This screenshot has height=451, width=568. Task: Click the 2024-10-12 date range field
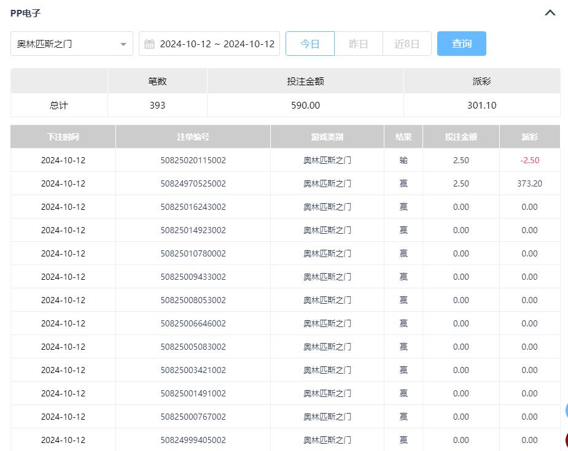pyautogui.click(x=217, y=44)
